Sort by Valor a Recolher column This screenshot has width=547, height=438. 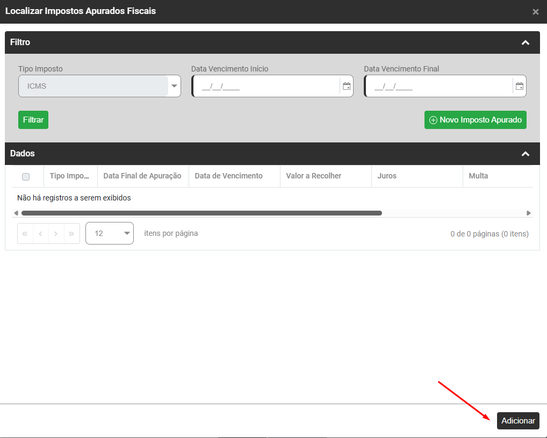point(313,176)
